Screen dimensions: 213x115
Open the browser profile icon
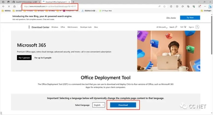coord(199,6)
